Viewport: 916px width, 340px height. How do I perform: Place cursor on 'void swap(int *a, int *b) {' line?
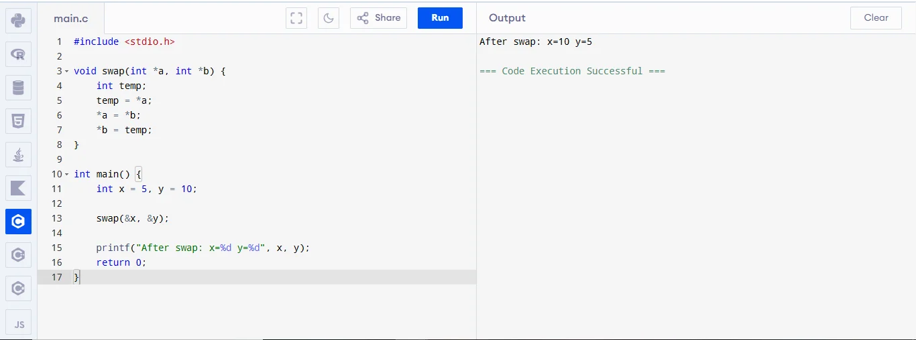[x=150, y=71]
